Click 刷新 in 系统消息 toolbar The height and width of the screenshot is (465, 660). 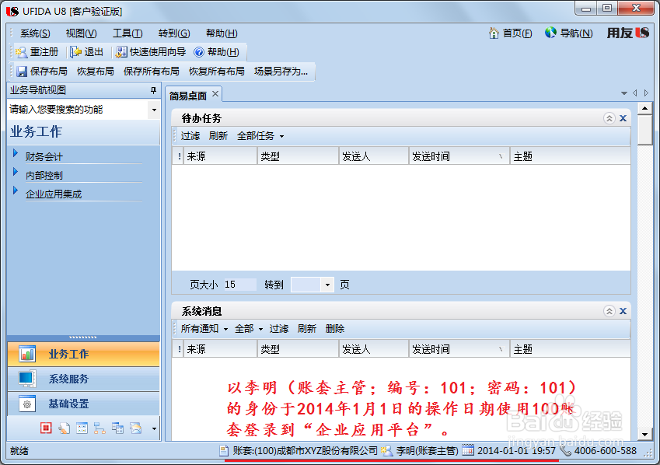[307, 329]
